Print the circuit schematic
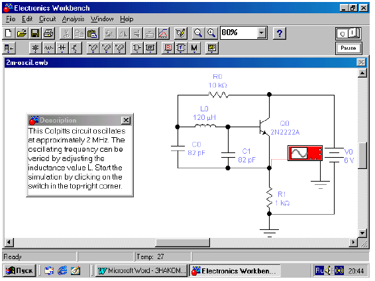This screenshot has height=281, width=375. (48, 33)
